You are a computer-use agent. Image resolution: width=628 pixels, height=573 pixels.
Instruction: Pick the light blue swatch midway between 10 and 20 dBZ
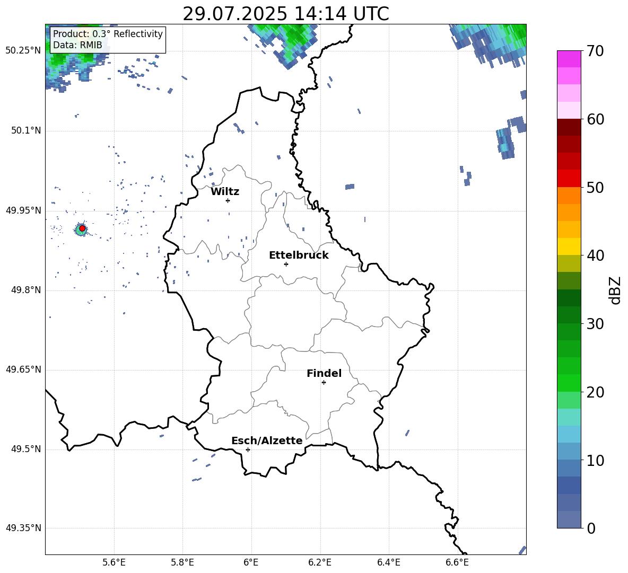pyautogui.click(x=569, y=434)
